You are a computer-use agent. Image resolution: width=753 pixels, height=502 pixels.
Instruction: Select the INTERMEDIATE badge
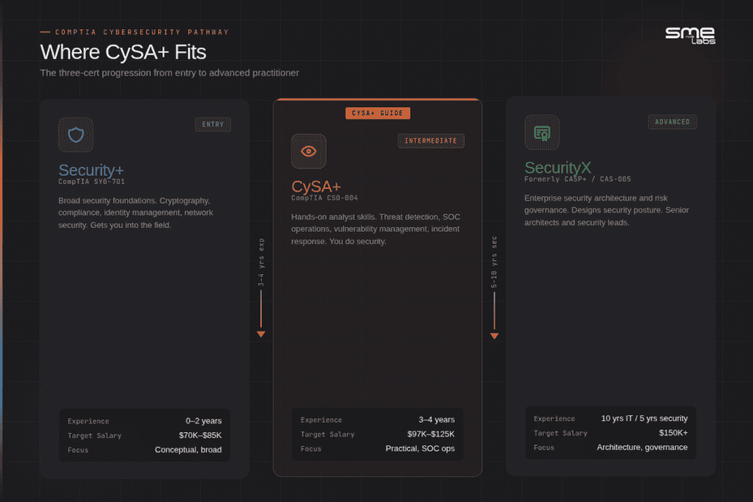click(431, 140)
